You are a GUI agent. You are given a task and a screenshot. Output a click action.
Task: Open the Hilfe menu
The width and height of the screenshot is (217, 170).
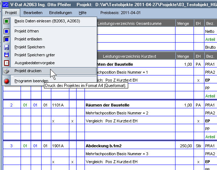[83, 13]
